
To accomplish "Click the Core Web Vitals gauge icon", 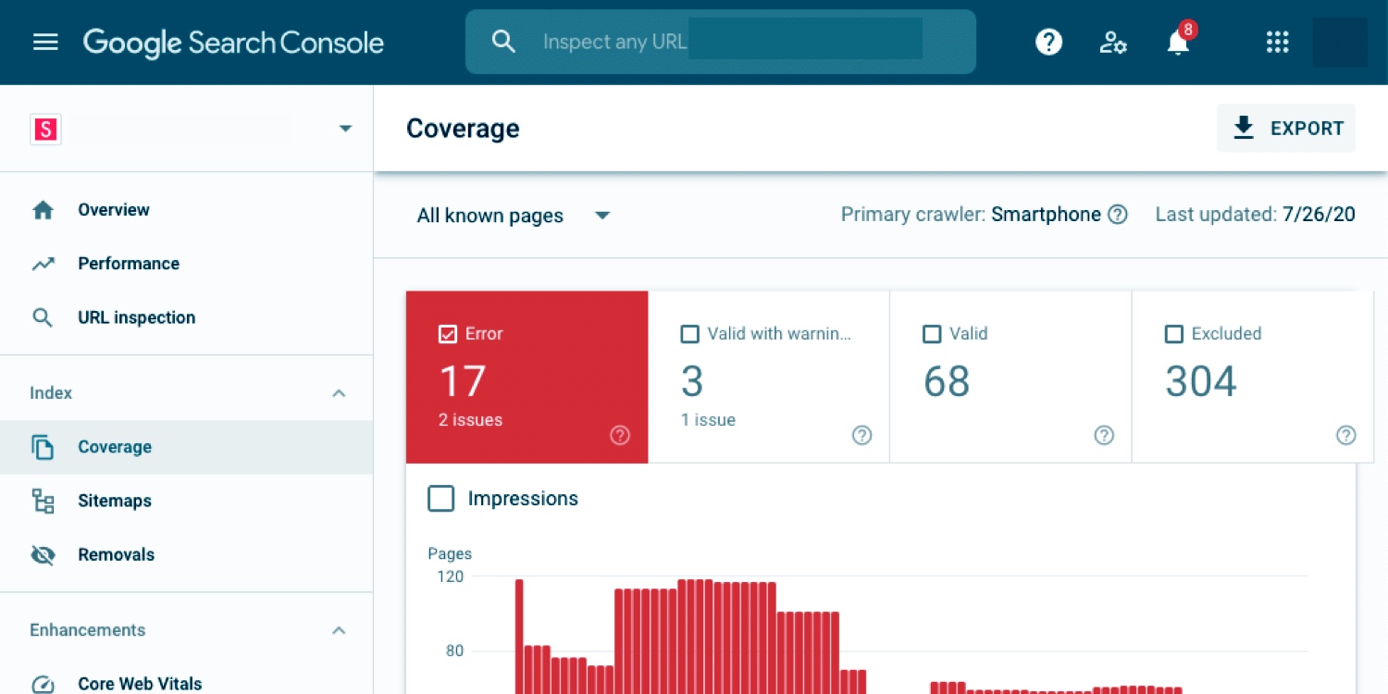I will click(x=43, y=684).
